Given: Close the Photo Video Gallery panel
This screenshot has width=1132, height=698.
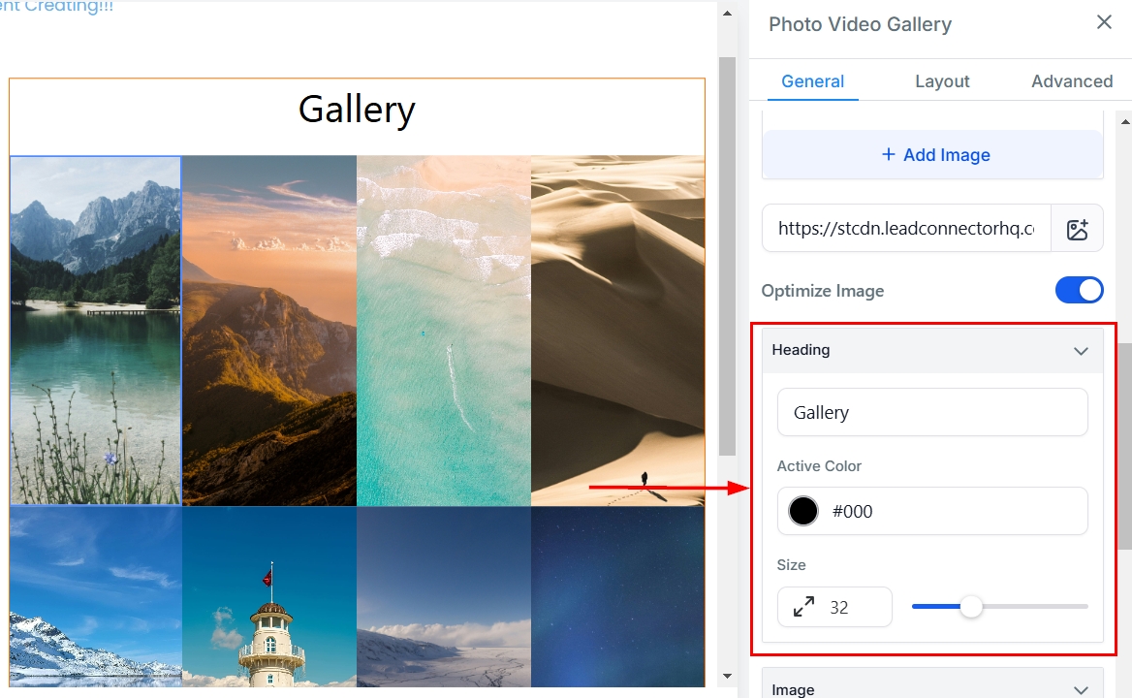Looking at the screenshot, I should click(1104, 22).
